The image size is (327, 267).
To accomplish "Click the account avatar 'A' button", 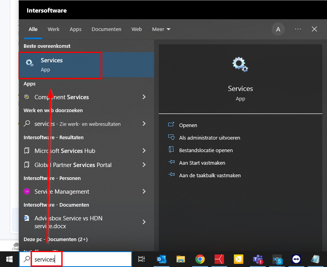I will (x=278, y=29).
